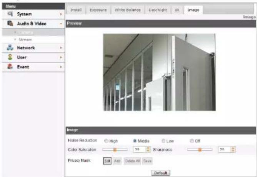Screen dimensions: 257x177
Task: Expand the System menu arrow
Action: 61,14
